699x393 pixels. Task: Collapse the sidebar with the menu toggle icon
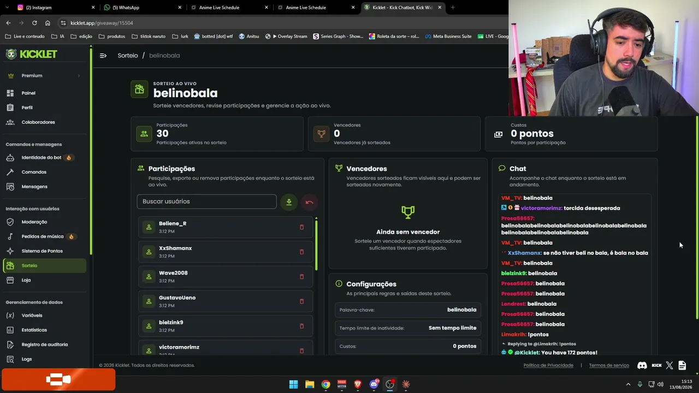click(103, 56)
